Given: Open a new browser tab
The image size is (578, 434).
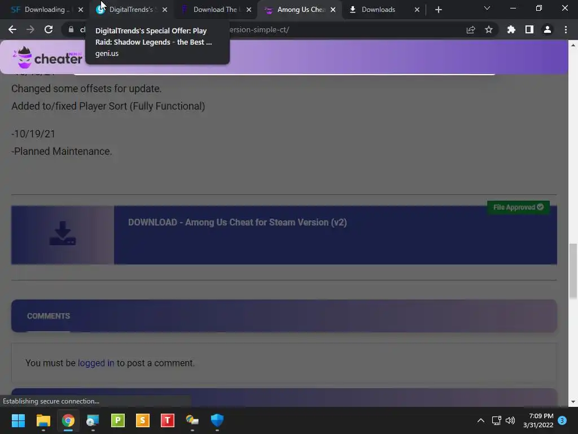Looking at the screenshot, I should (x=438, y=10).
